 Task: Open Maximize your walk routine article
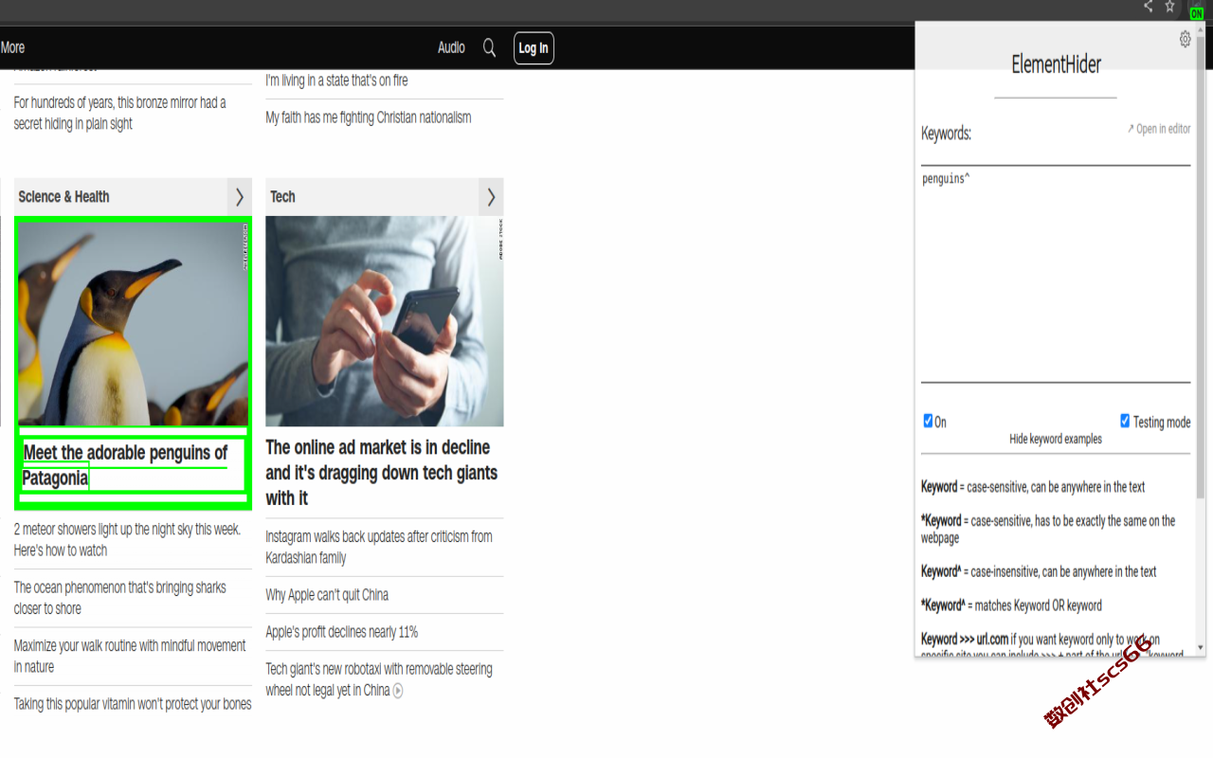coord(130,656)
